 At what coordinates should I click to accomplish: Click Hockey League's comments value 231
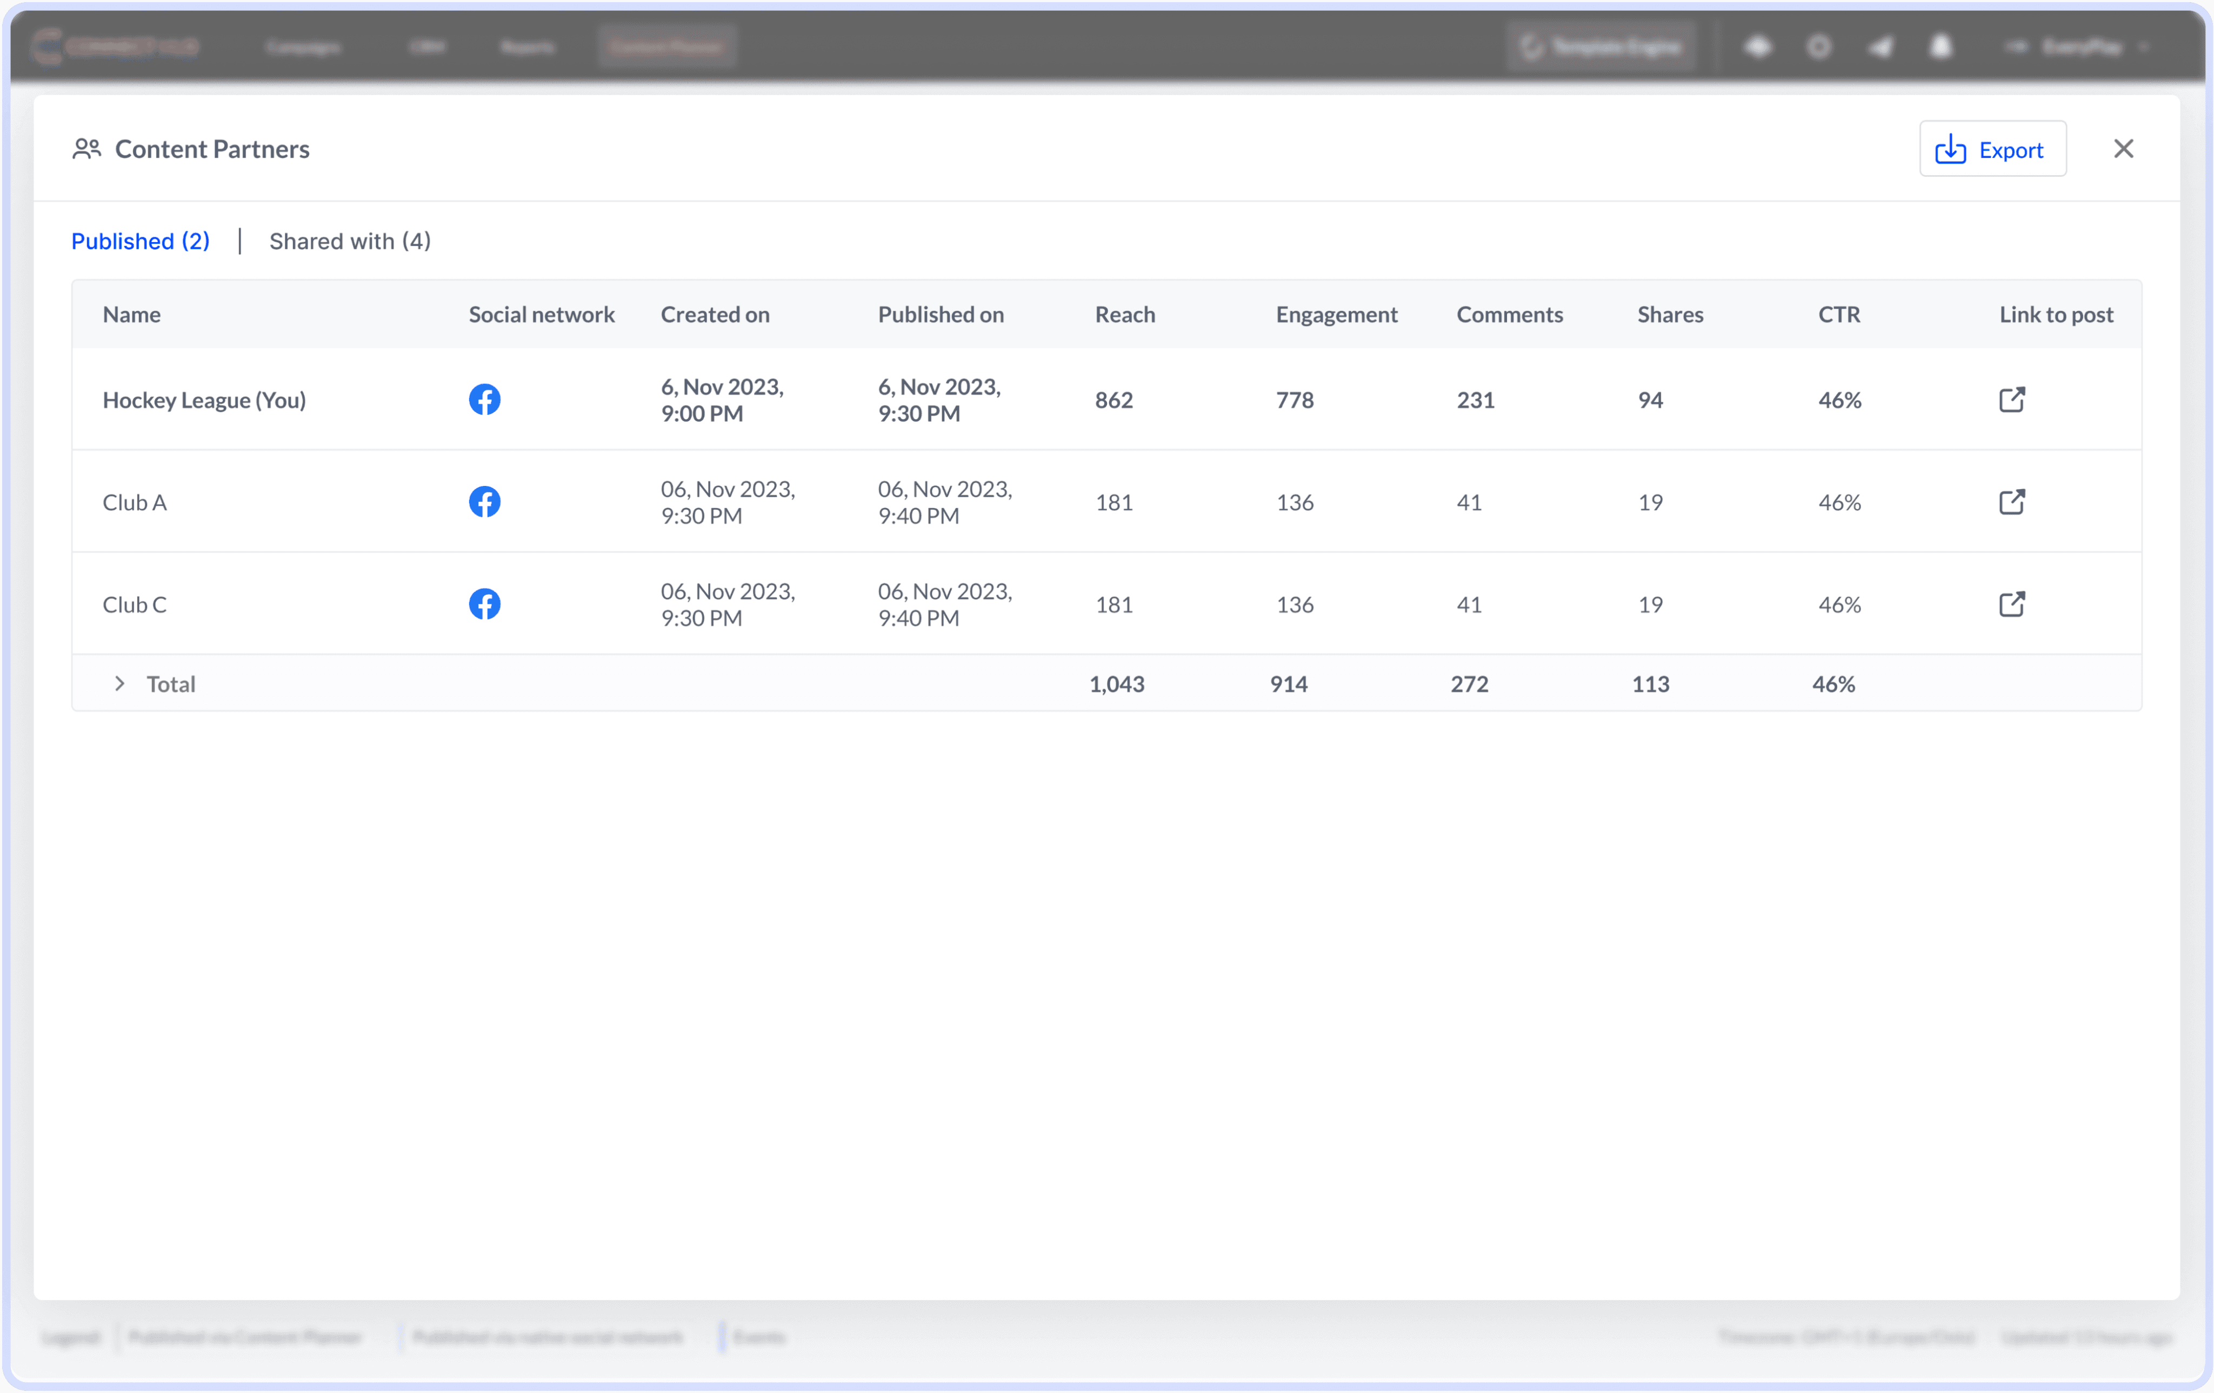[x=1476, y=400]
